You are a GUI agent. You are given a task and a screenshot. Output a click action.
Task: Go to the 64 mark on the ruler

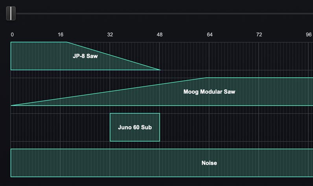click(x=210, y=35)
